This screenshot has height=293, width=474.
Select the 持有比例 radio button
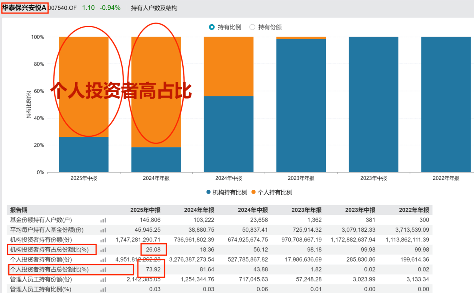pyautogui.click(x=212, y=27)
